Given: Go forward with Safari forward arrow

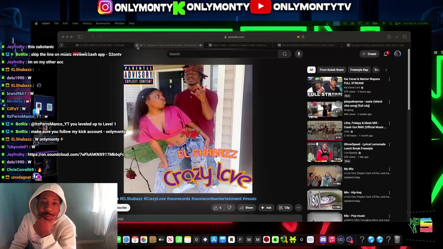Looking at the screenshot, I should pyautogui.click(x=100, y=37).
